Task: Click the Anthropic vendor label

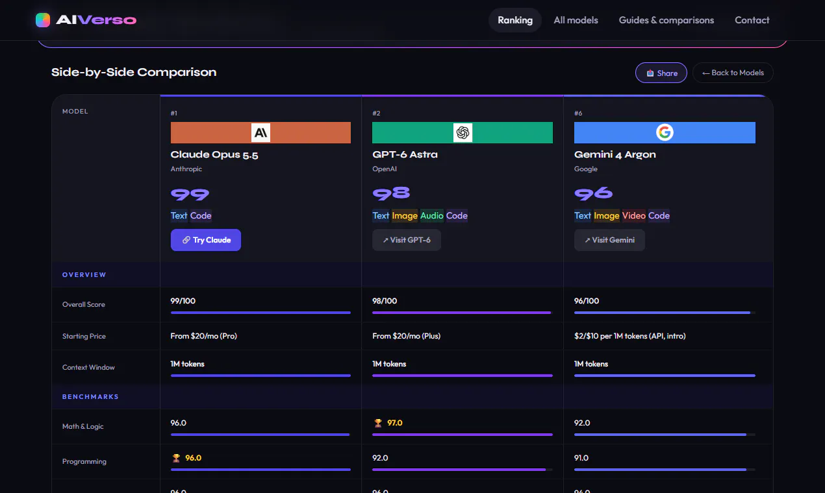Action: coord(186,169)
